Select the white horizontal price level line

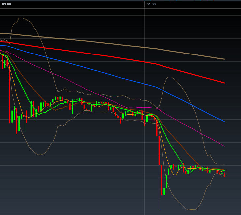click(x=121, y=177)
